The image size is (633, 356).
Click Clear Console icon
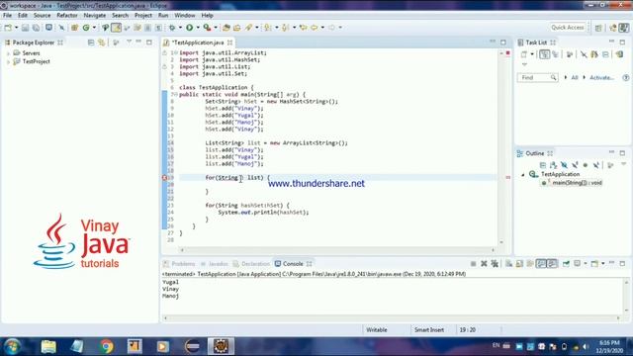click(x=508, y=264)
